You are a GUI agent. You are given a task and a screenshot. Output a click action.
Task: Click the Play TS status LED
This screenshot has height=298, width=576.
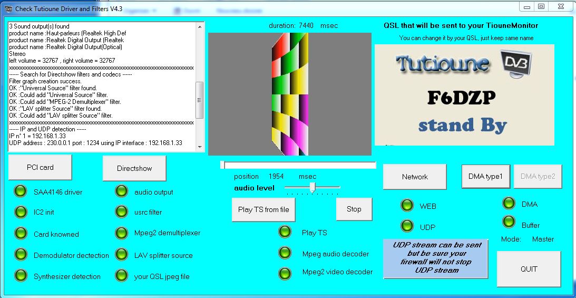click(x=285, y=232)
